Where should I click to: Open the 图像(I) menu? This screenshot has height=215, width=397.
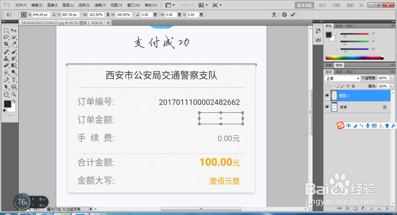click(52, 5)
